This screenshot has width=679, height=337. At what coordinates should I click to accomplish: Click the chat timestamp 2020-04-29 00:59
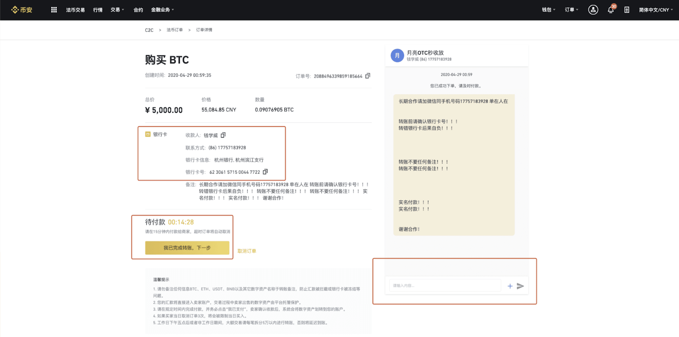tap(456, 75)
